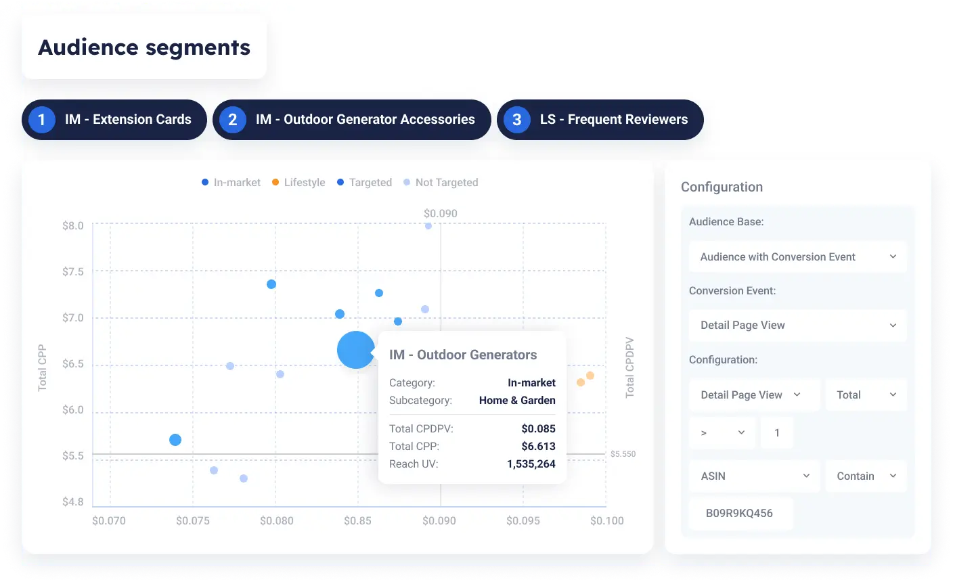Click the Audience segments heading
The width and height of the screenshot is (953, 584).
click(x=144, y=47)
